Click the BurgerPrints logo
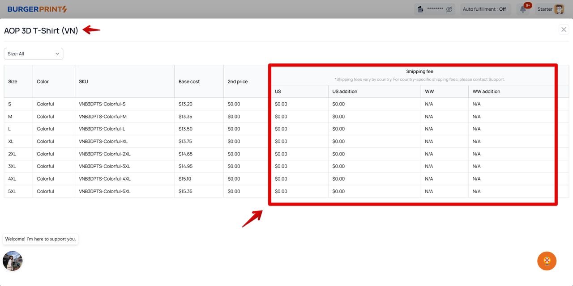This screenshot has height=286, width=573. (x=37, y=9)
